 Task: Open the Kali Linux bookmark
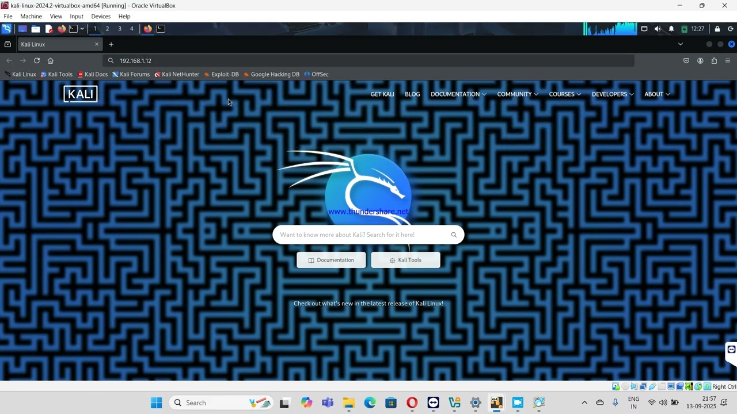tap(20, 74)
